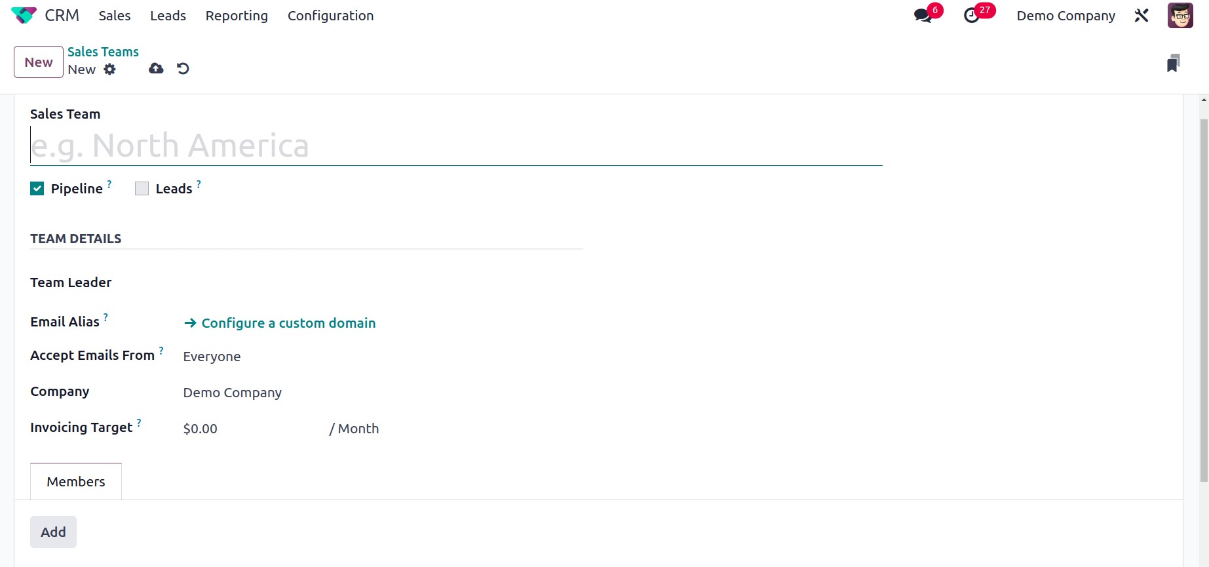
Task: Open the messages chat icon
Action: [x=923, y=15]
